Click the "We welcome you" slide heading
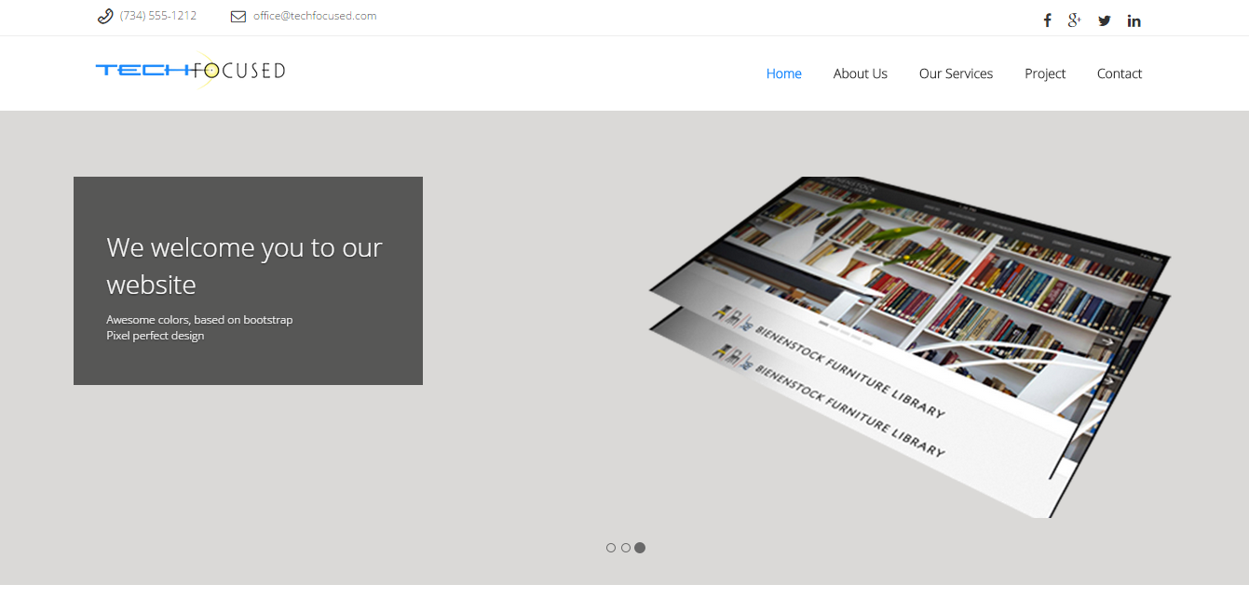The height and width of the screenshot is (611, 1249). [244, 266]
